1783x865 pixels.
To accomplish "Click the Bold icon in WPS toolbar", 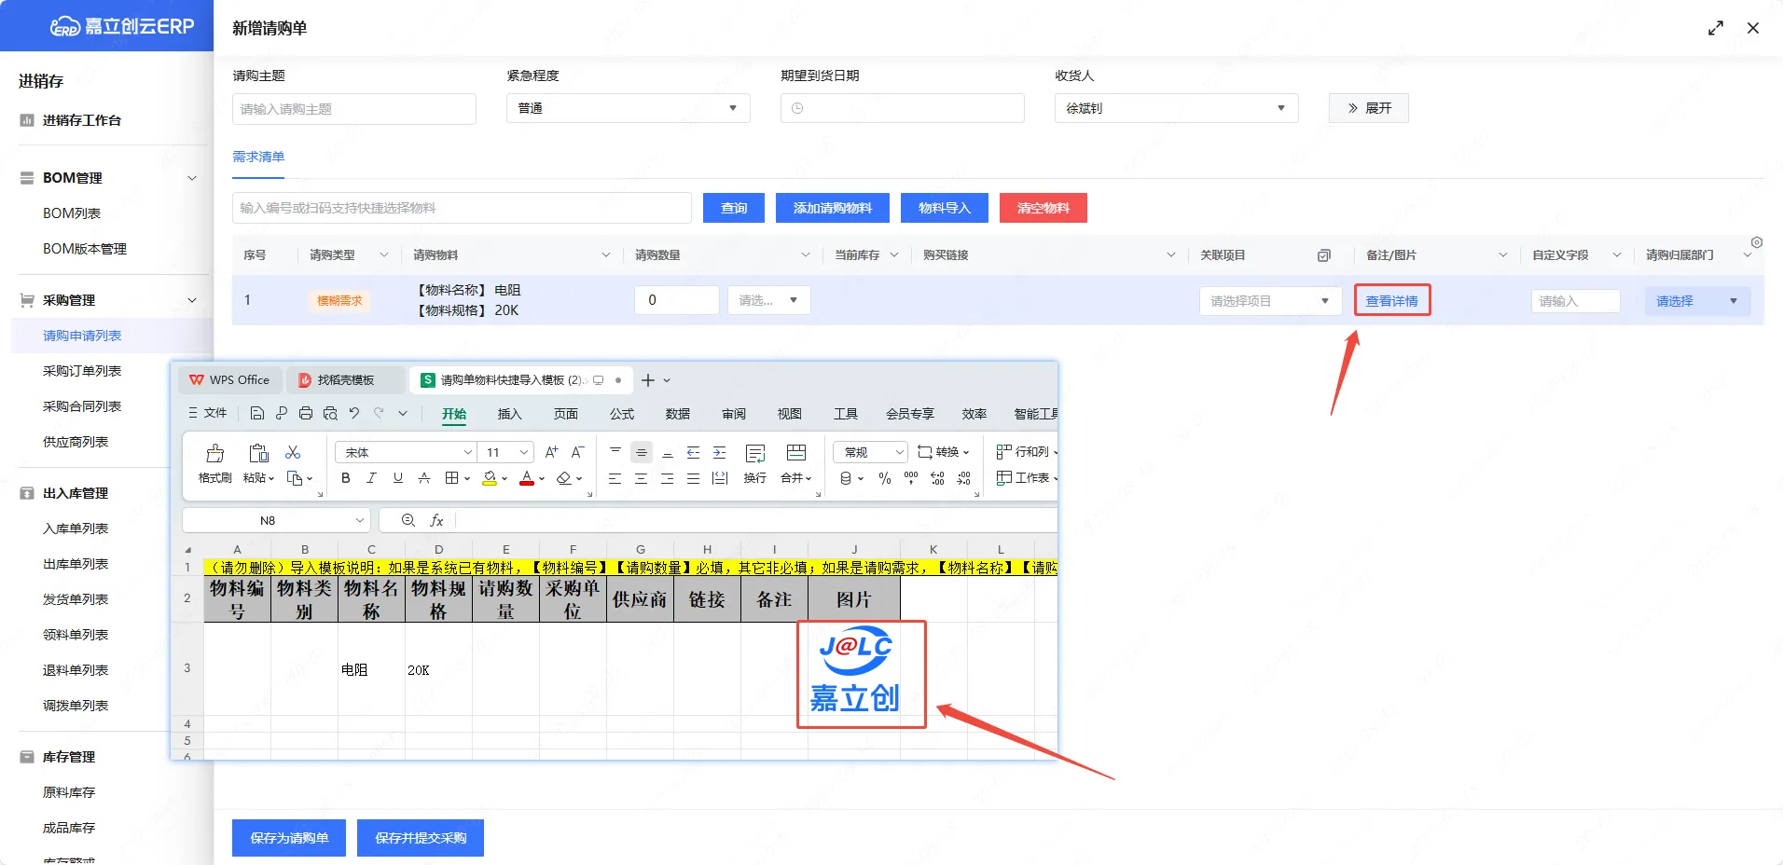I will coord(346,478).
